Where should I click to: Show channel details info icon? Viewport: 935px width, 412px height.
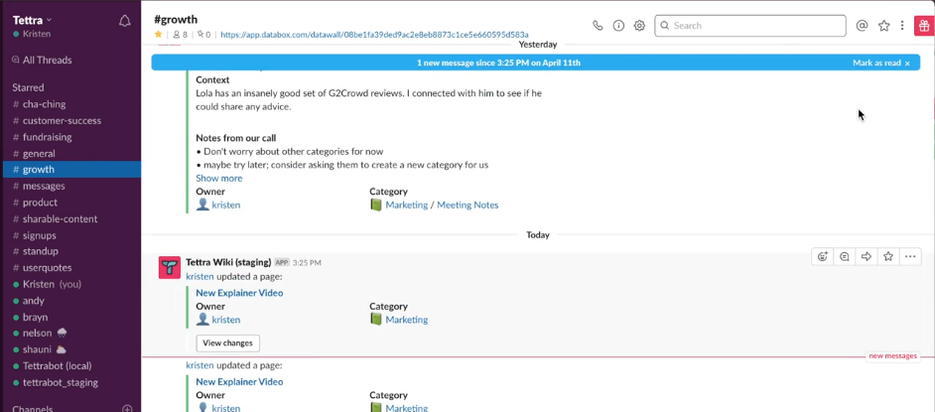[x=618, y=26]
